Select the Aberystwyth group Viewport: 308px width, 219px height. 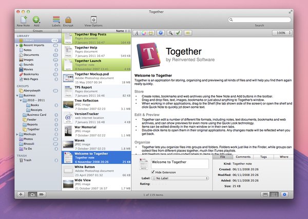38,90
